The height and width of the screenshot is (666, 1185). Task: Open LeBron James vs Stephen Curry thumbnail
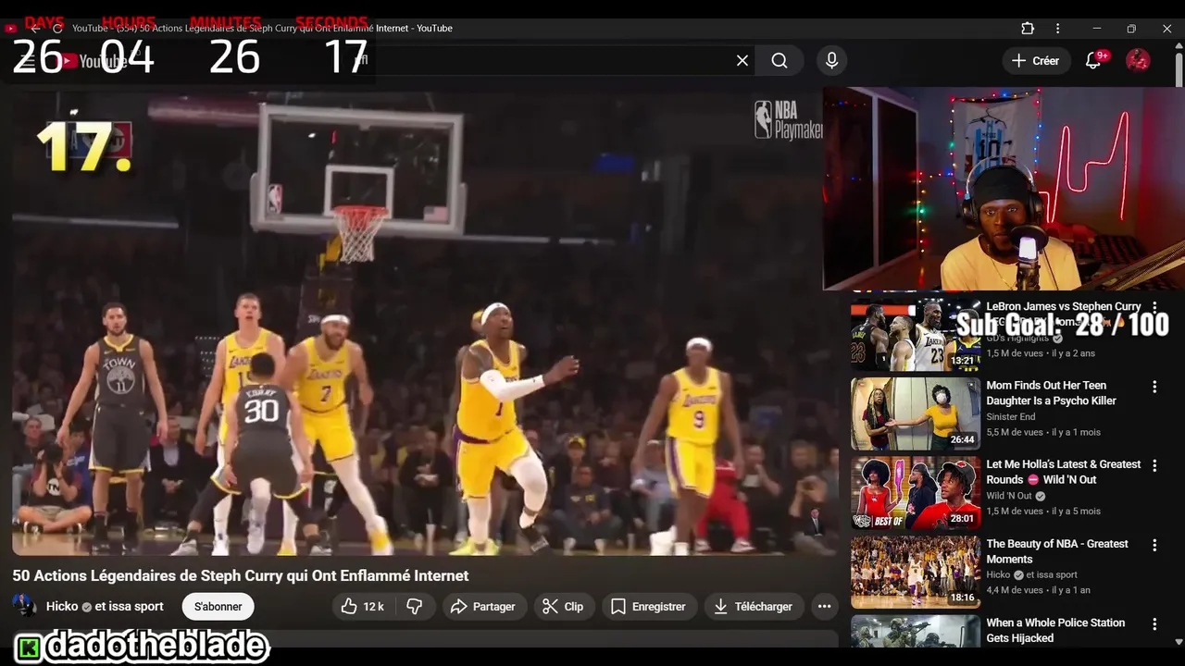point(916,335)
